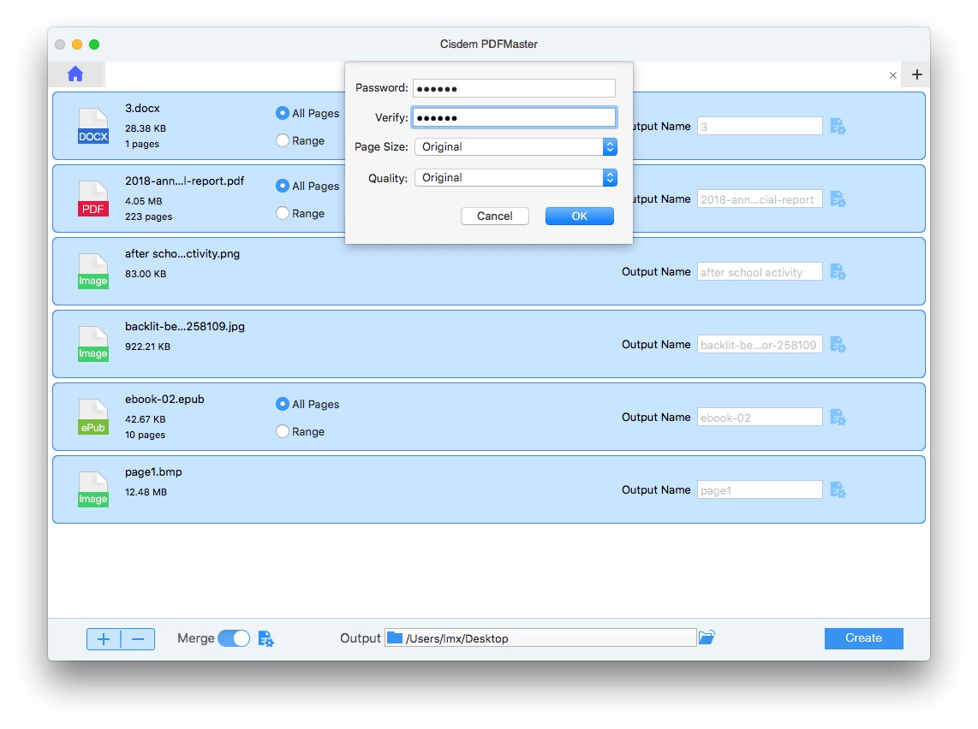Open output settings icon for 3.docx
The width and height of the screenshot is (978, 729).
(x=838, y=127)
